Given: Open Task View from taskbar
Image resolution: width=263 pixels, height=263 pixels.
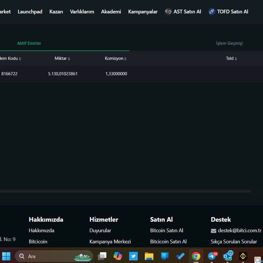Looking at the screenshot, I should (102, 256).
